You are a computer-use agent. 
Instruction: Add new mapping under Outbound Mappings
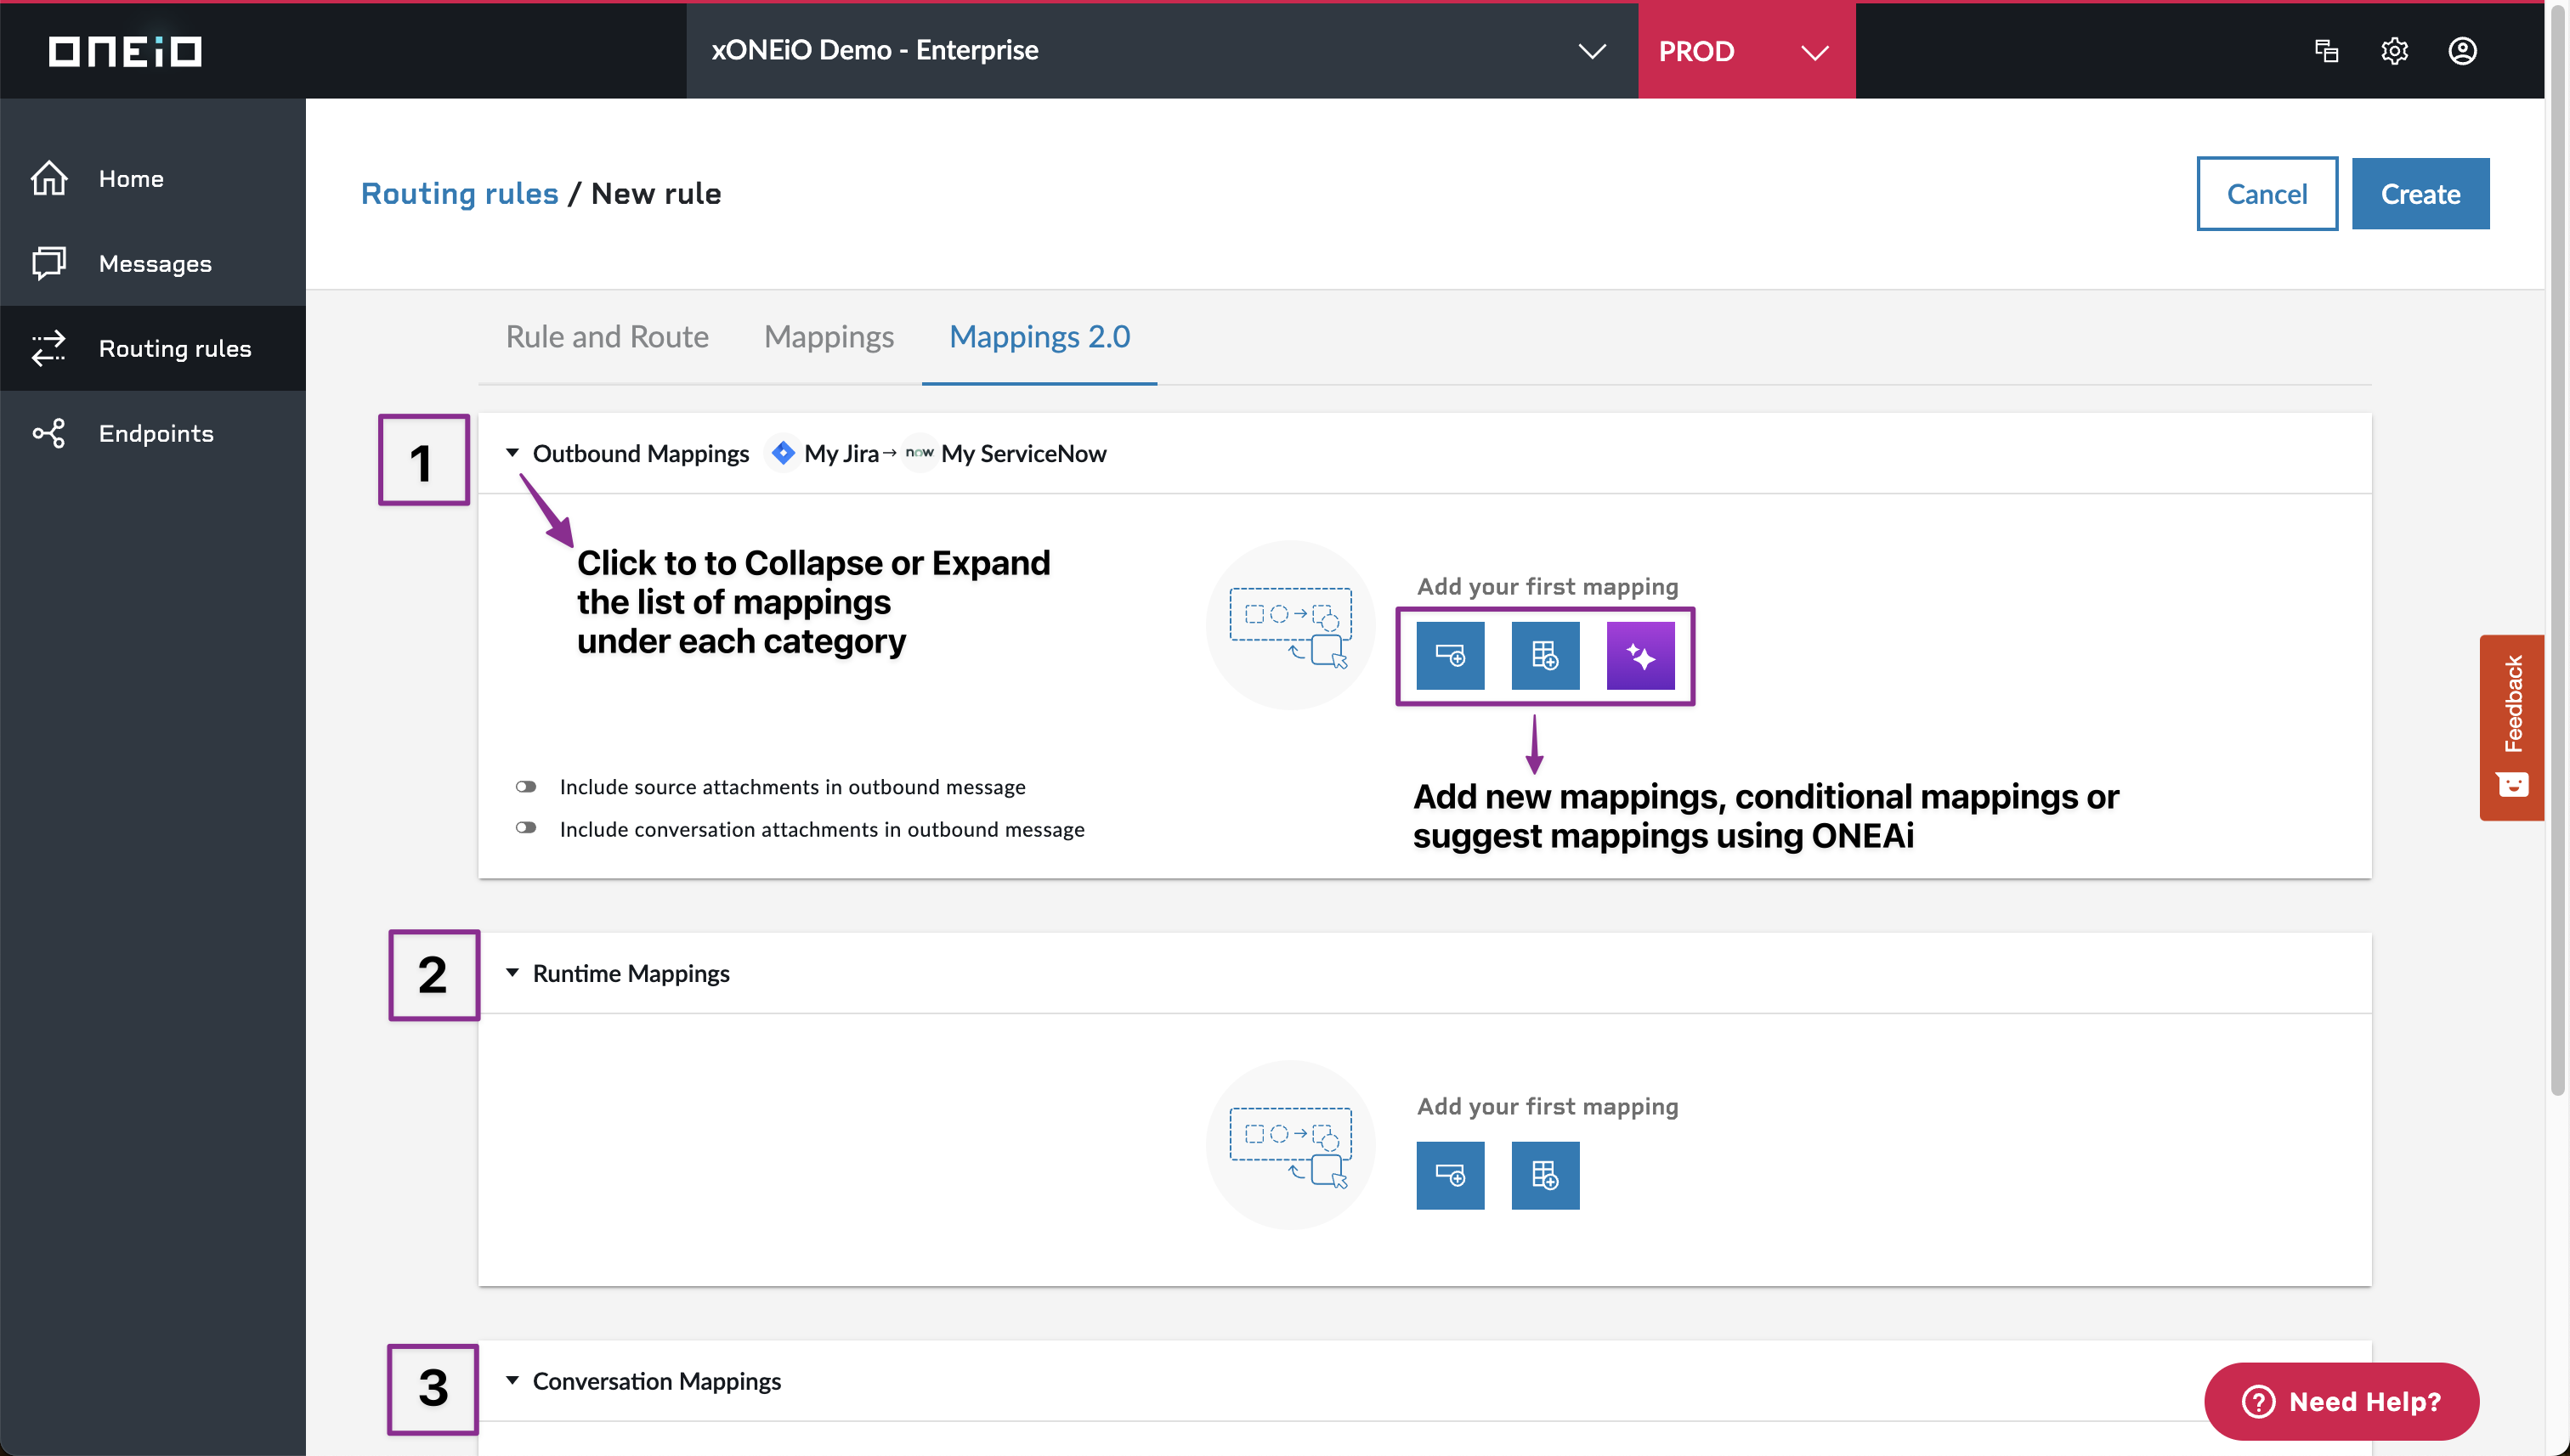click(1450, 656)
